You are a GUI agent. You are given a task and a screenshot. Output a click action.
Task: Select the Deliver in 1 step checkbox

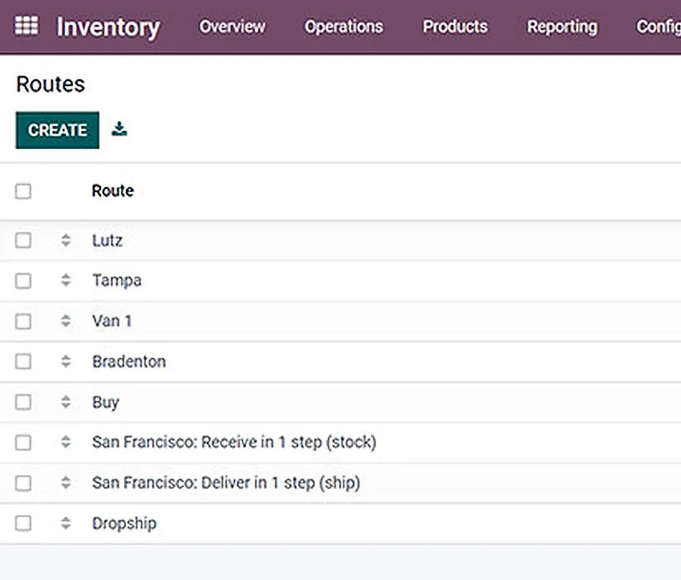[23, 483]
